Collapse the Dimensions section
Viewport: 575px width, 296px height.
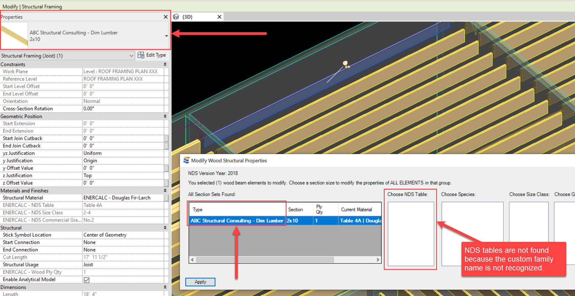tap(165, 287)
